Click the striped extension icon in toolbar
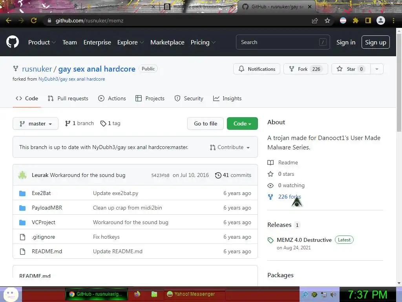Image resolution: width=402 pixels, height=302 pixels. click(343, 20)
